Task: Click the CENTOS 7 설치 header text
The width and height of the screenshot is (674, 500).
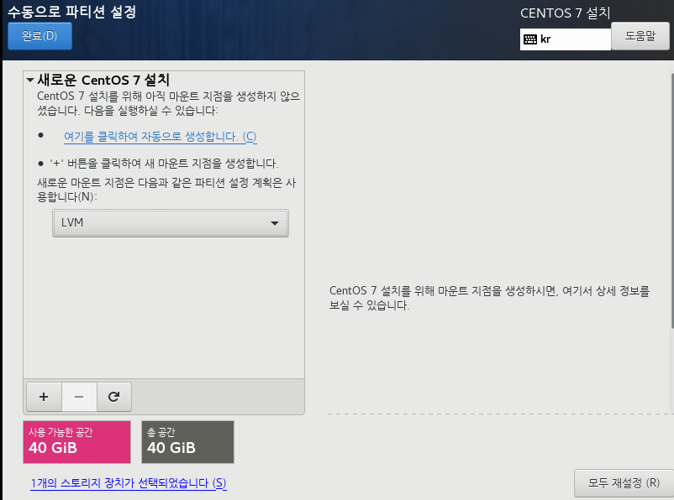Action: [x=566, y=13]
